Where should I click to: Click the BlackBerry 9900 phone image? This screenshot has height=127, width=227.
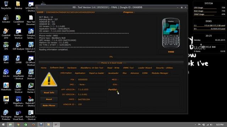tap(171, 33)
